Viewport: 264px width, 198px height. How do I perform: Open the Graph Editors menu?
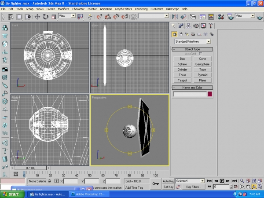[x=123, y=9]
